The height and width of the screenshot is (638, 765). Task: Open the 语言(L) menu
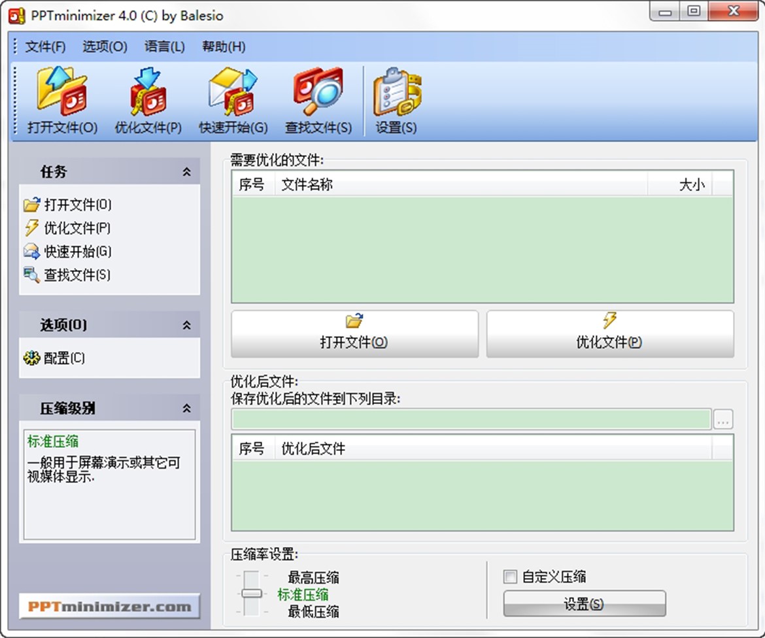coord(163,46)
